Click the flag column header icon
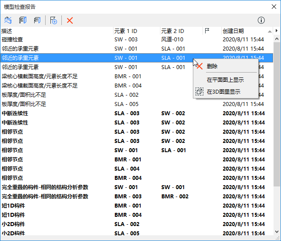This screenshot has height=241, width=281. 207,31
